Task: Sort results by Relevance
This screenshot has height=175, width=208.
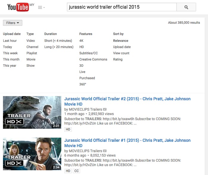Action: pos(121,41)
